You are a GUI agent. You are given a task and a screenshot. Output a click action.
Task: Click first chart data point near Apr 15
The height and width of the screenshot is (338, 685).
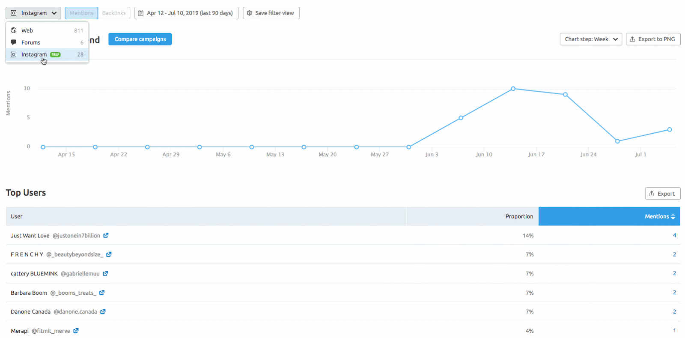tap(43, 147)
